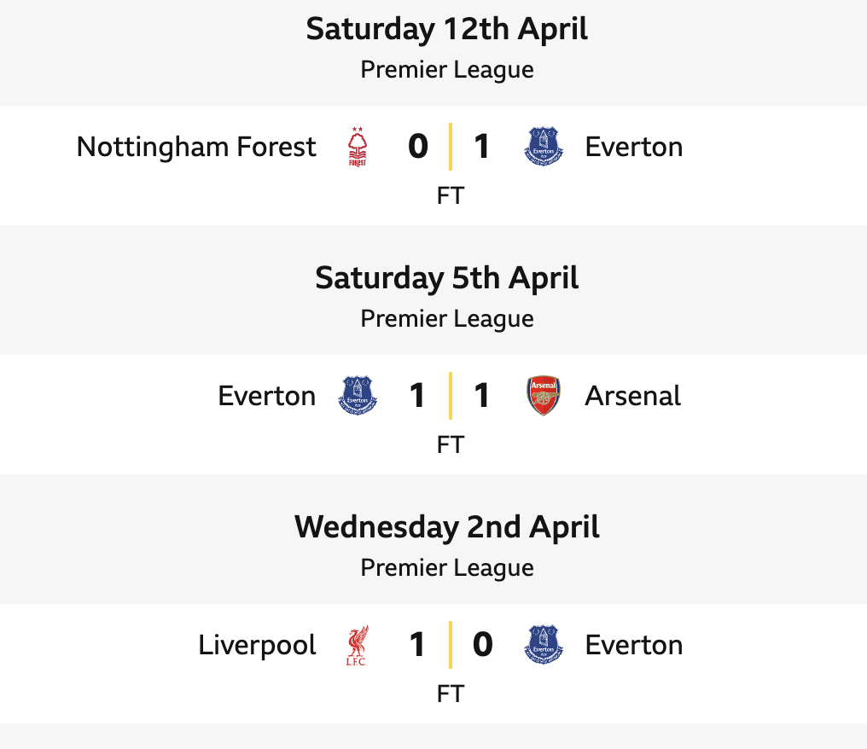Click Everton's name in the Arsenal fixture
867x749 pixels.
coord(267,396)
